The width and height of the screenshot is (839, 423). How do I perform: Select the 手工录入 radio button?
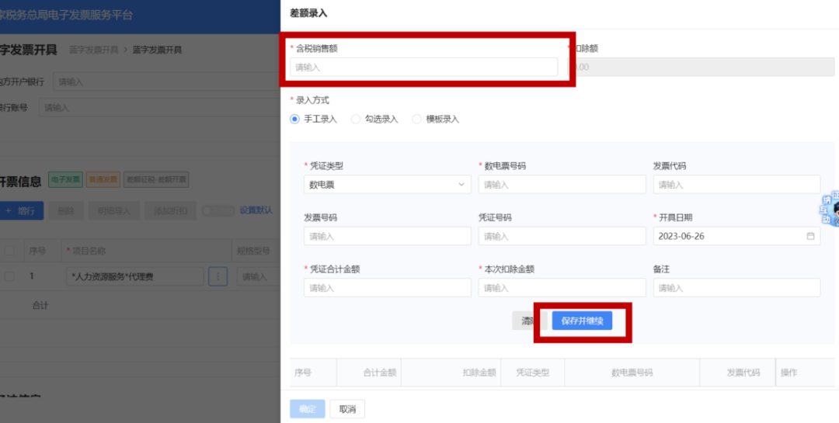pos(294,120)
